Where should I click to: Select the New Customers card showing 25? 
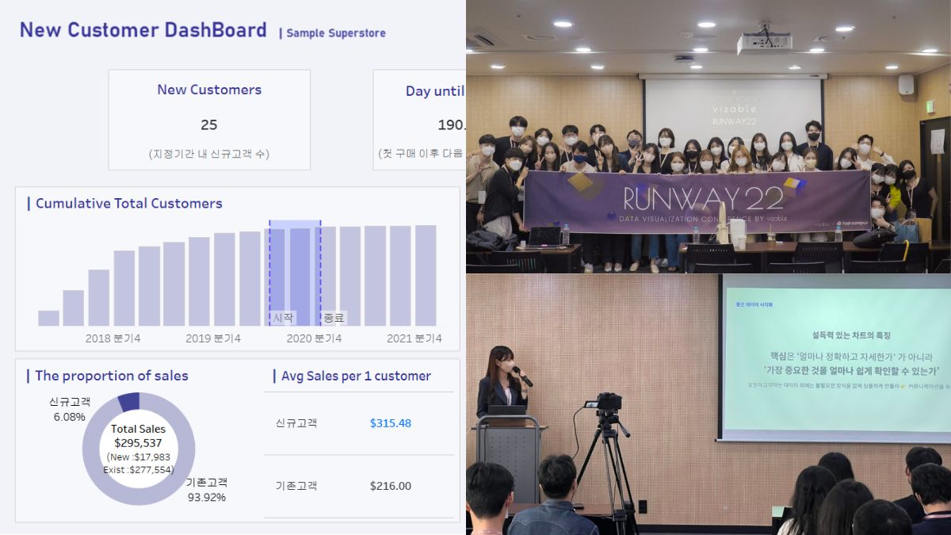point(209,120)
